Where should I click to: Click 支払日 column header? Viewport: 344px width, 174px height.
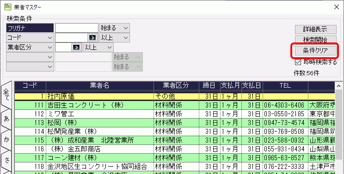pyautogui.click(x=252, y=85)
